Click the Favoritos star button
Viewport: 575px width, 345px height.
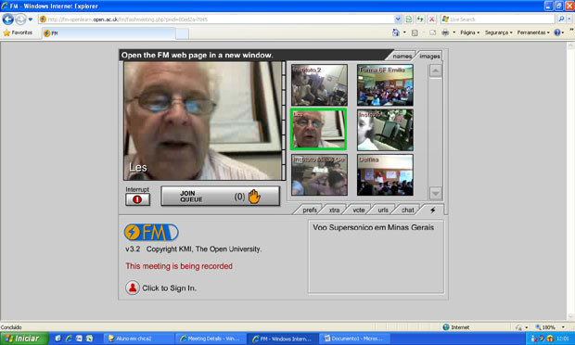point(18,32)
